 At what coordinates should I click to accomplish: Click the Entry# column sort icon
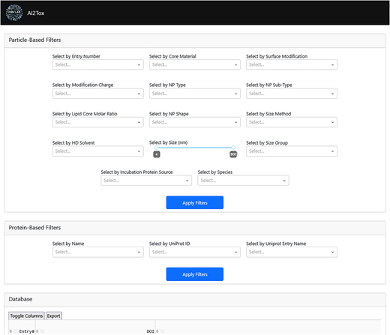(10, 331)
